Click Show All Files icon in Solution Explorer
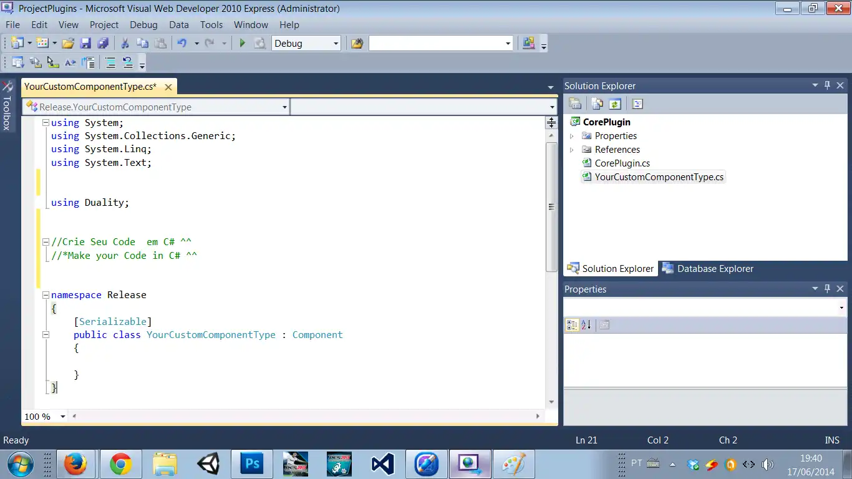 598,104
